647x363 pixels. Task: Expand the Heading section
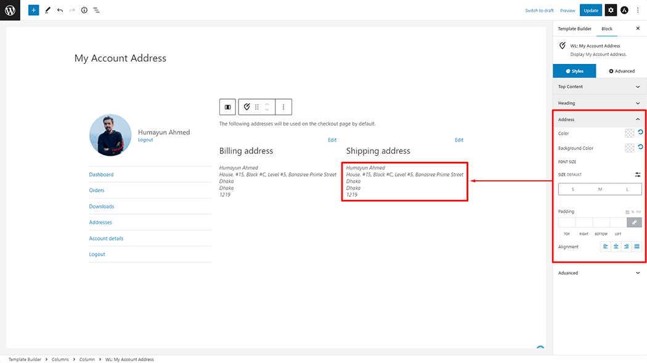599,103
